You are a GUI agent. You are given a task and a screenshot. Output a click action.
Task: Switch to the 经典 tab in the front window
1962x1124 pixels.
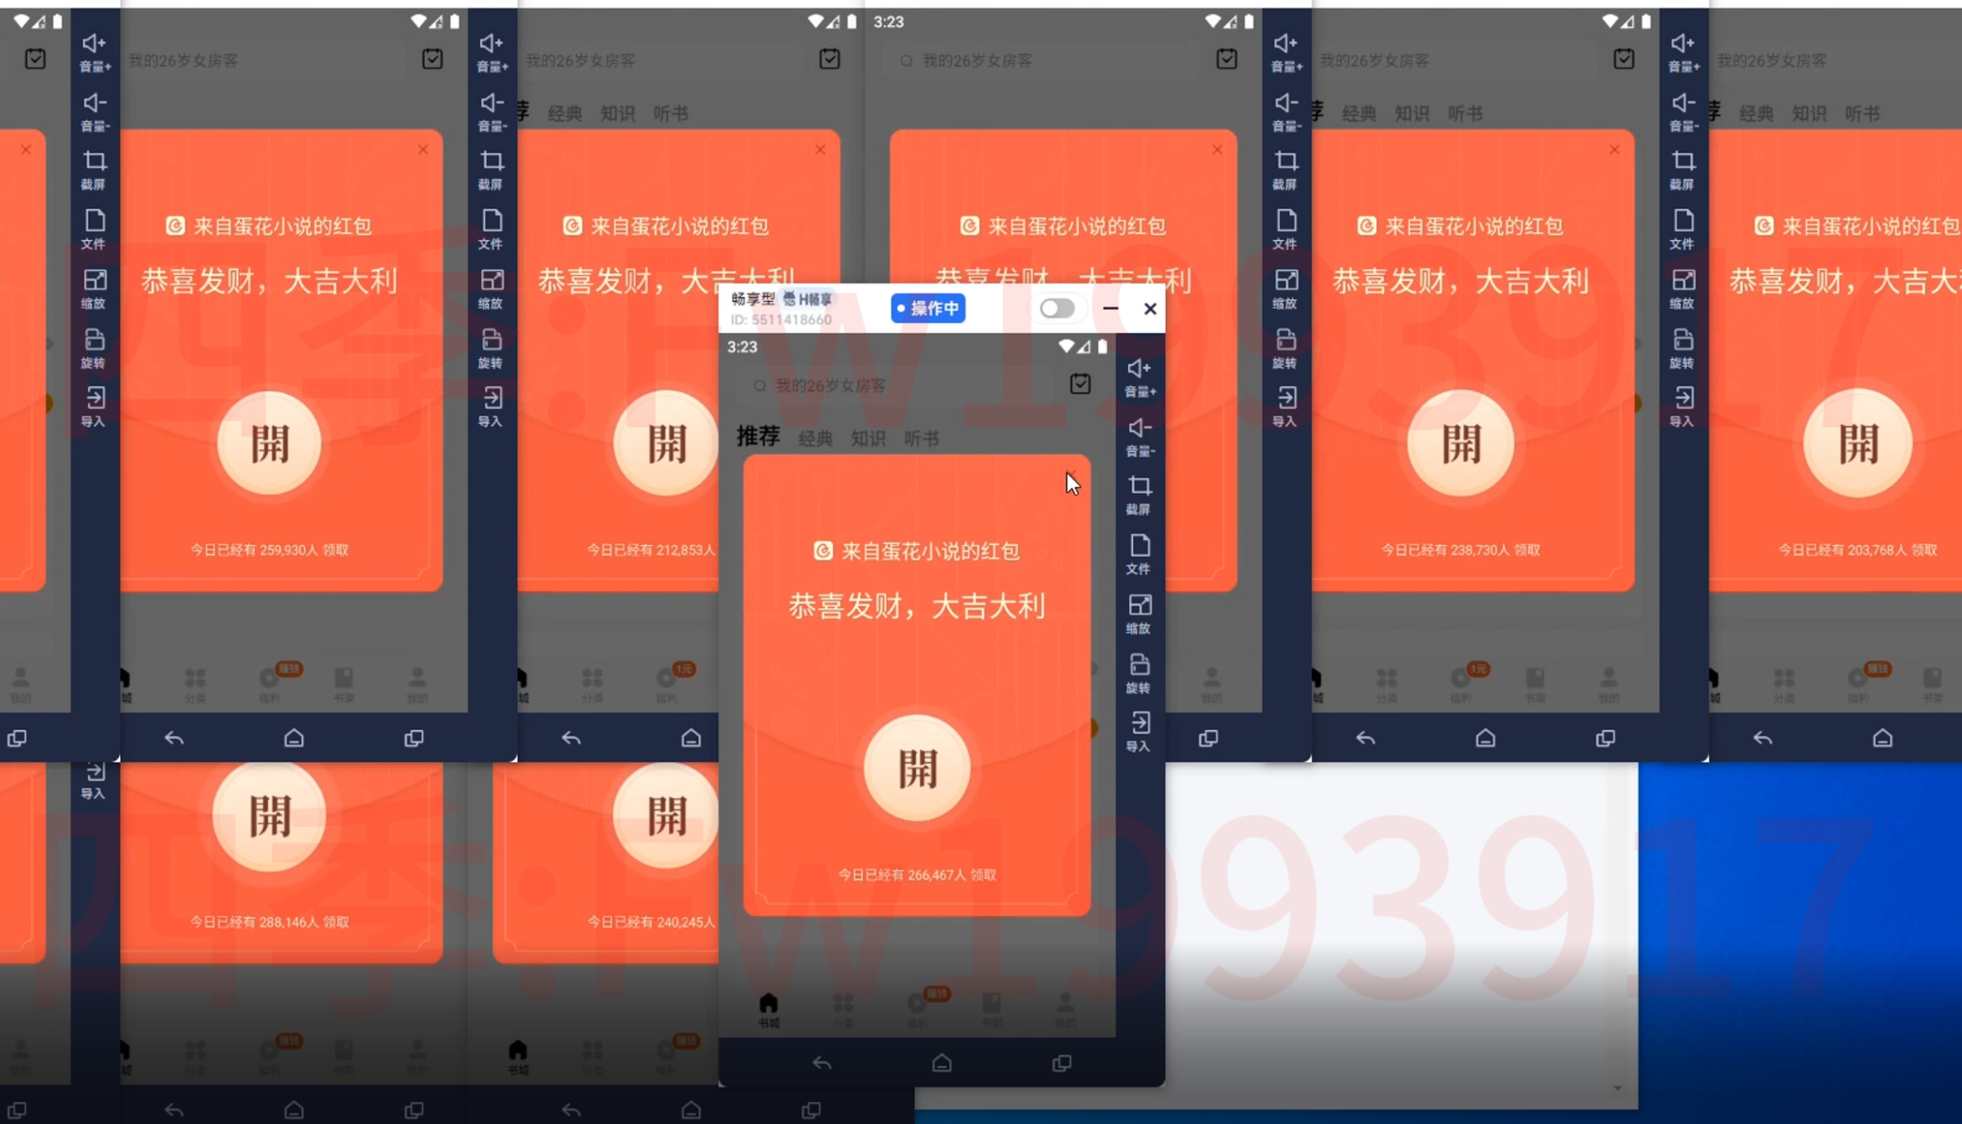[x=815, y=439]
